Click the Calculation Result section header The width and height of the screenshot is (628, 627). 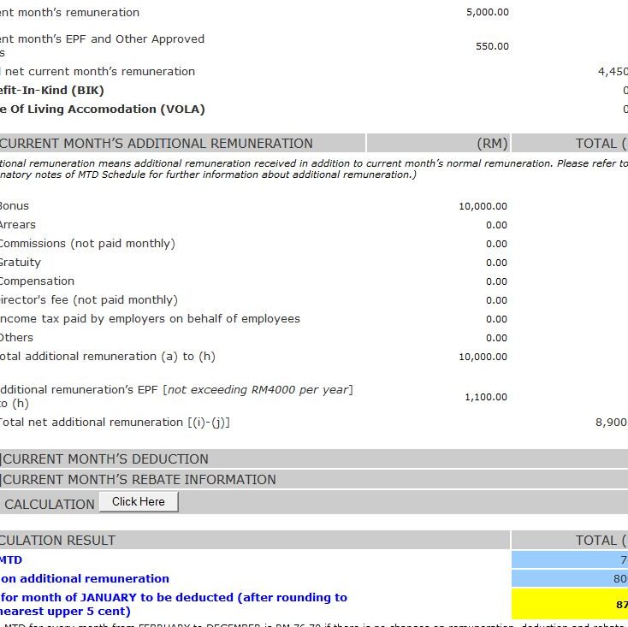coord(60,541)
